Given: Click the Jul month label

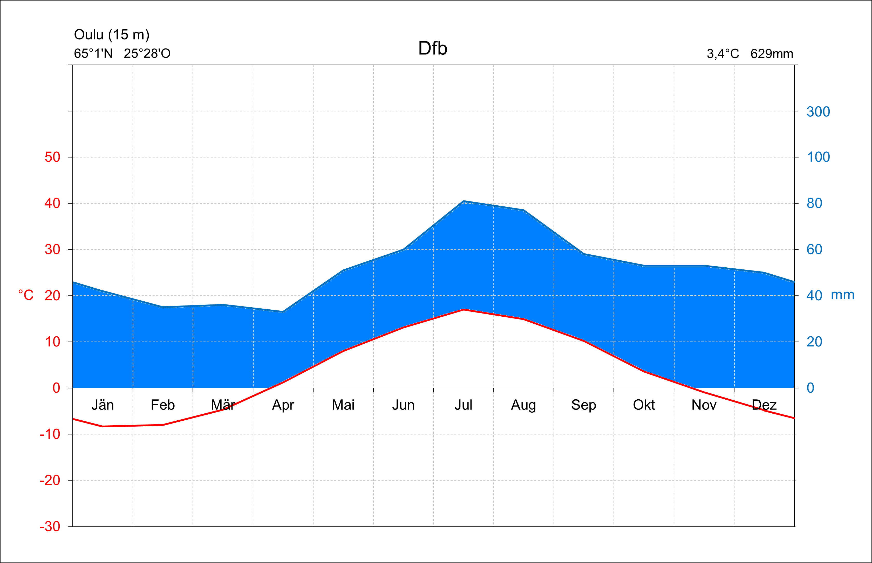Looking at the screenshot, I should coord(464,405).
